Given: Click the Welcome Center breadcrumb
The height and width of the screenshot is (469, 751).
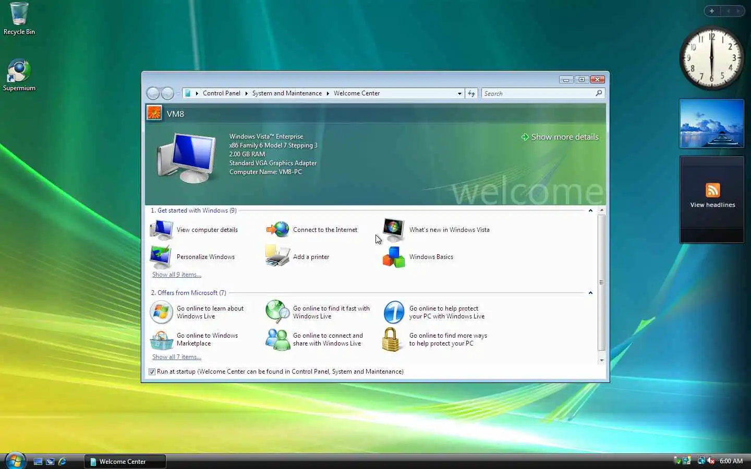Looking at the screenshot, I should [x=357, y=93].
